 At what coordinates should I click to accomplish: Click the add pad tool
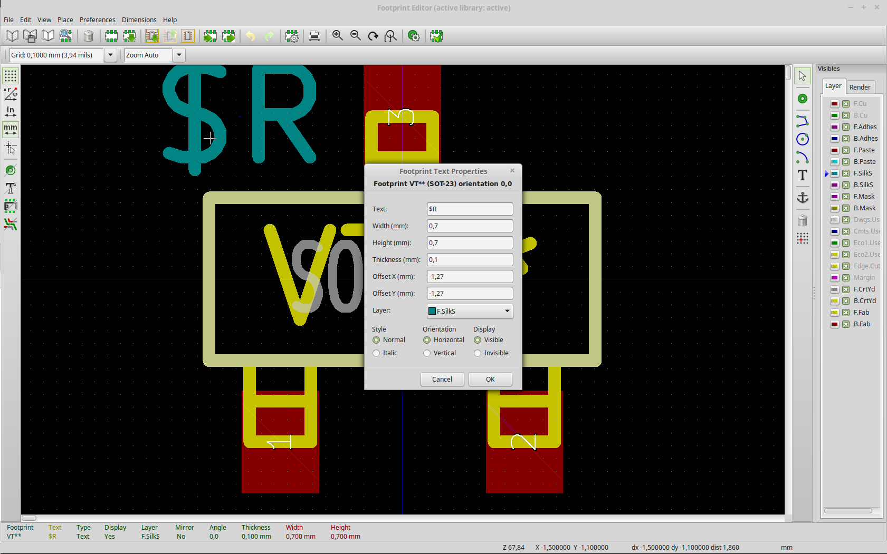[x=802, y=99]
